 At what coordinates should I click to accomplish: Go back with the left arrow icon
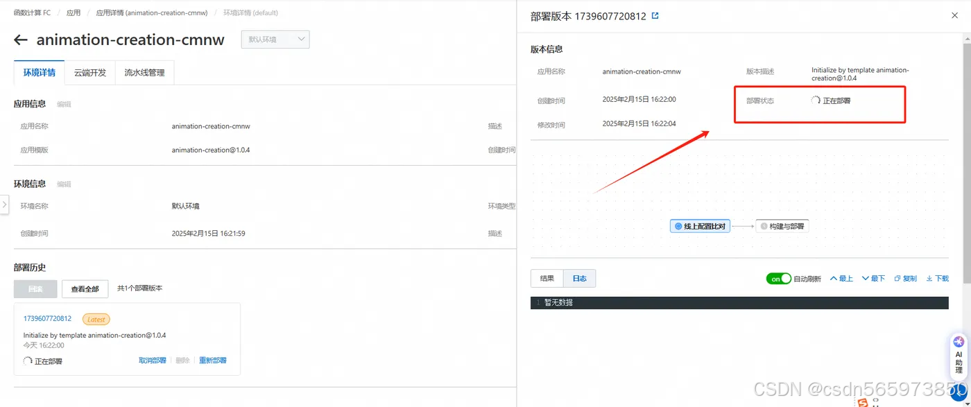coord(21,40)
